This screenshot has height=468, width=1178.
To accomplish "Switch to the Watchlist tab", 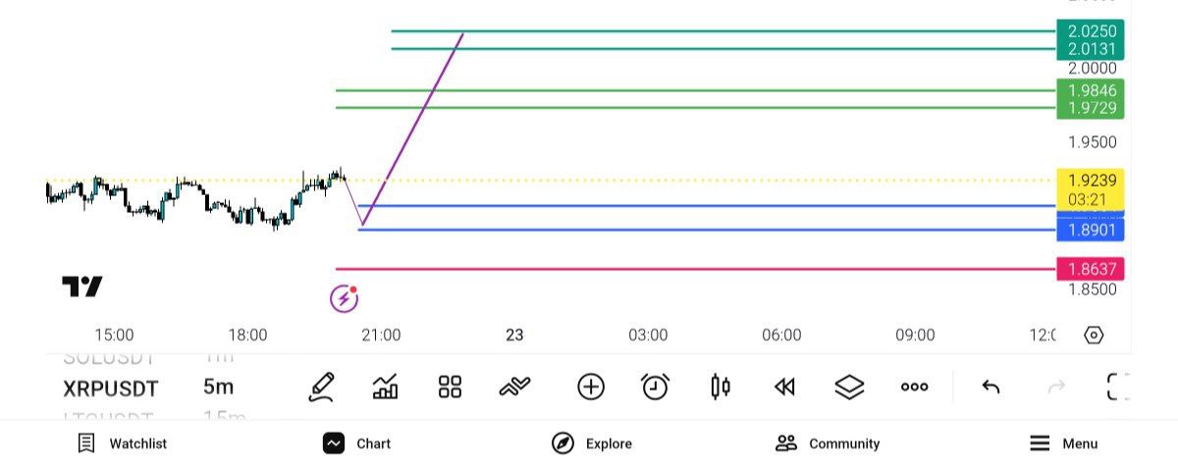I will click(123, 443).
